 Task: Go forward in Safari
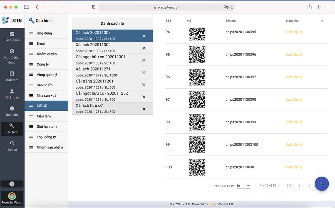tap(46, 7)
